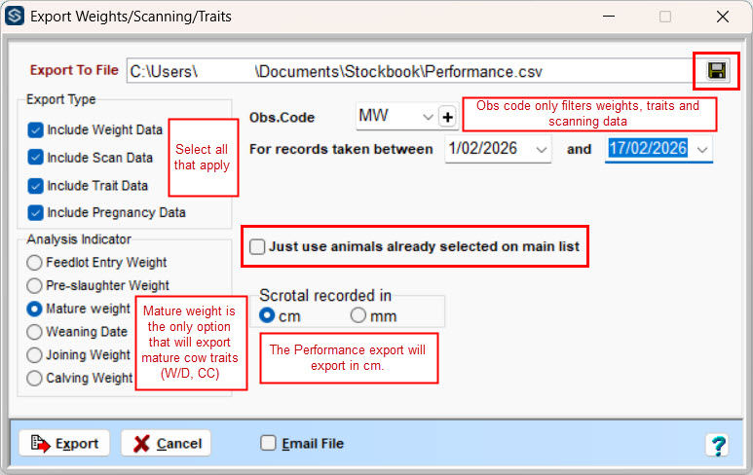This screenshot has width=753, height=475.
Task: Open the start date 1/02/2026 picker
Action: pyautogui.click(x=542, y=149)
